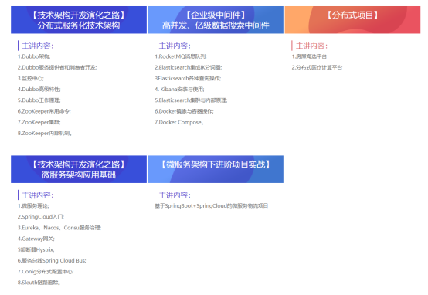
Task: Select the '基于SpringBoot+SpringCloud' project description line
Action: point(211,205)
